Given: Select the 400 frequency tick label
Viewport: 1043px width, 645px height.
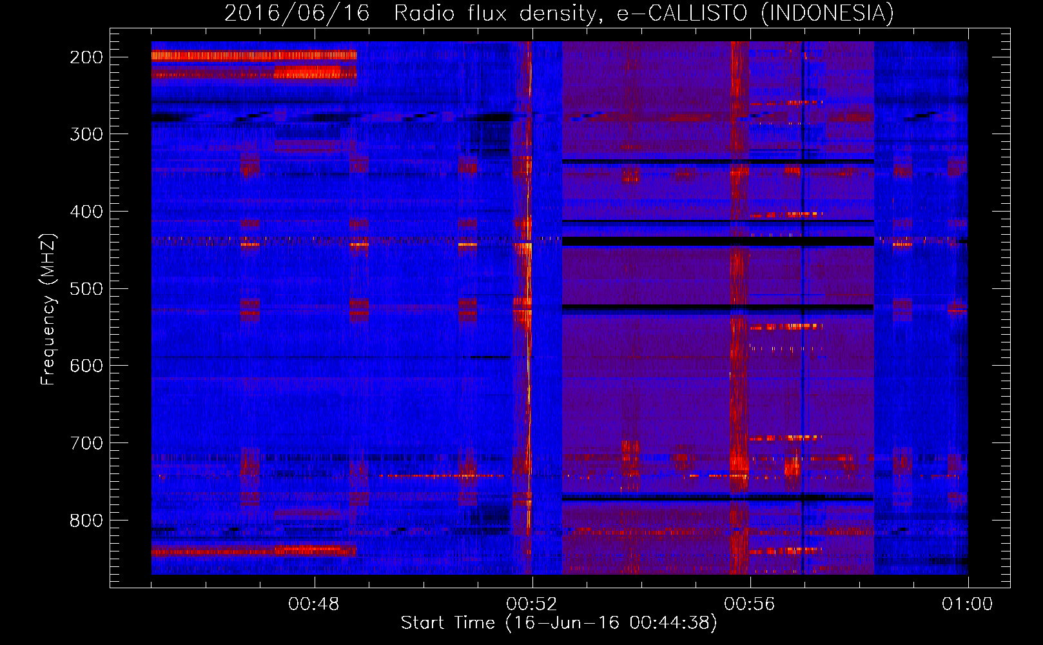Looking at the screenshot, I should coord(86,212).
